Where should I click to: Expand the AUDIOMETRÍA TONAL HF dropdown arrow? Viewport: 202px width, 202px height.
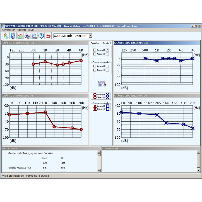pos(90,36)
